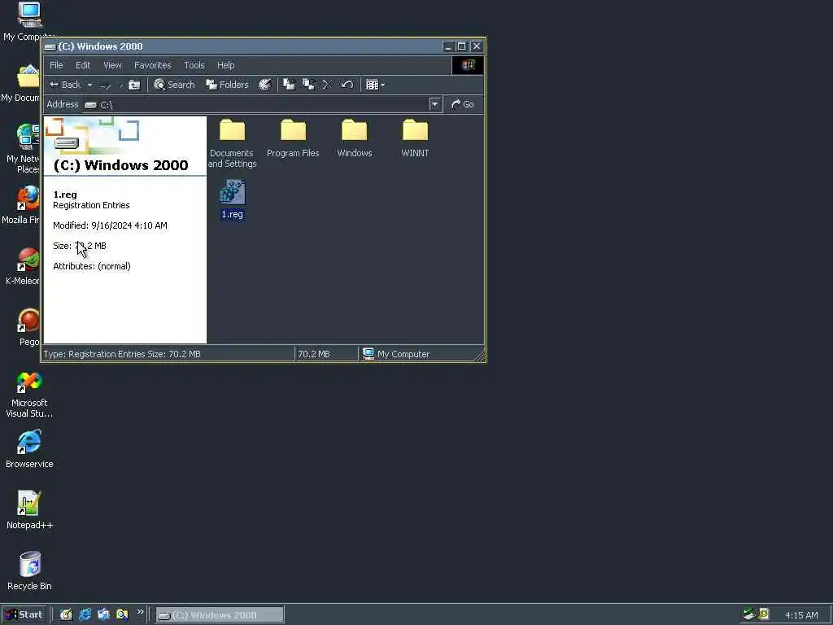Open the Start menu
This screenshot has width=833, height=625.
[24, 615]
